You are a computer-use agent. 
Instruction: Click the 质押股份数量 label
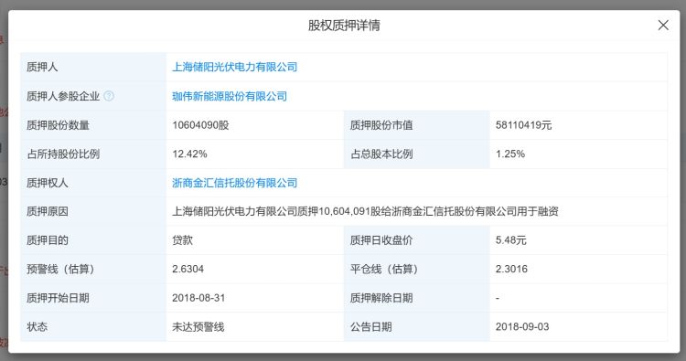pos(58,125)
